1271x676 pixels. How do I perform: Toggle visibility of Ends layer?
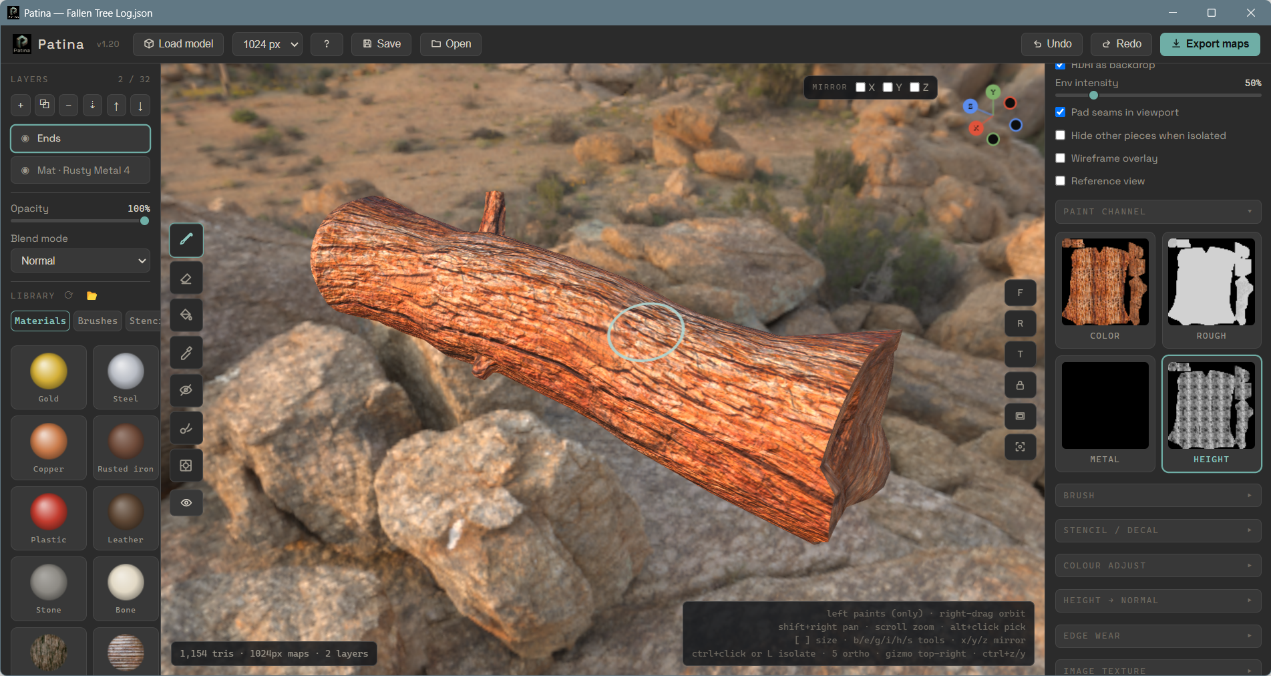tap(25, 138)
